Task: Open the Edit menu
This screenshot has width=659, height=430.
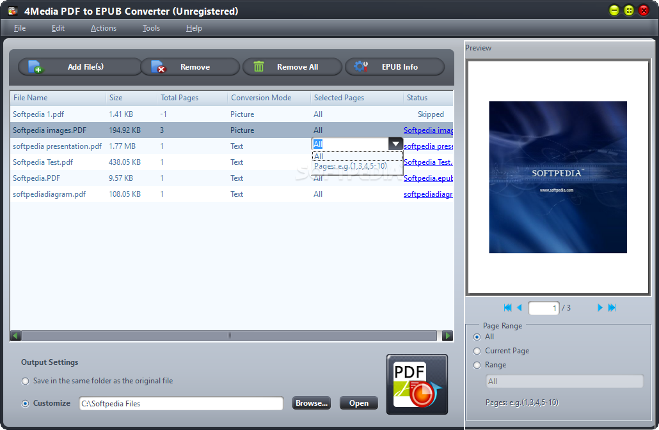Action: [x=58, y=28]
